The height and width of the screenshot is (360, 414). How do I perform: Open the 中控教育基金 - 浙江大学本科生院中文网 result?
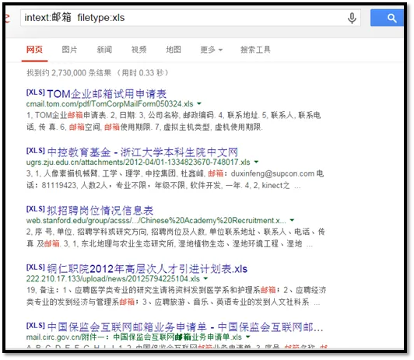(x=142, y=152)
